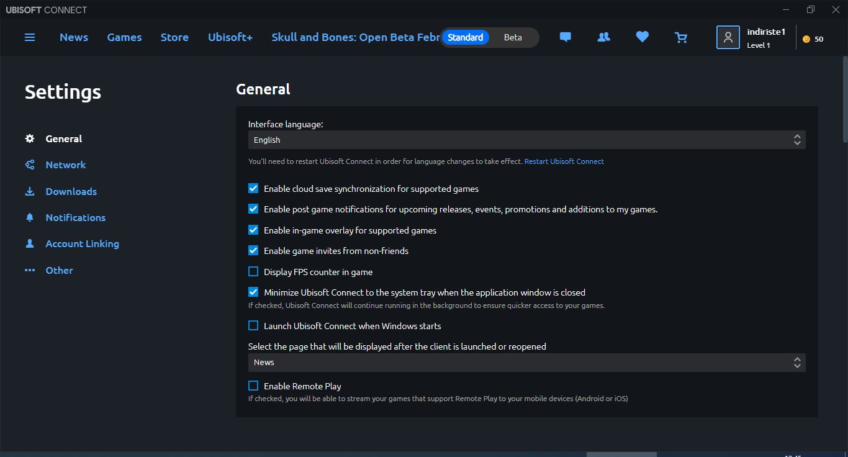
Task: Toggle minimize to system tray checkbox
Action: coord(253,292)
